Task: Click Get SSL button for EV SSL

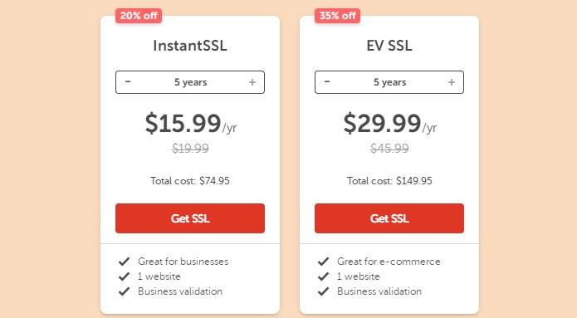Action: tap(389, 218)
